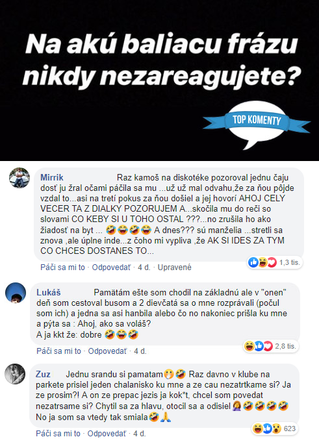Screen dimensions: 319x448
Task: Open the Upravené edit history link
Action: (x=174, y=268)
